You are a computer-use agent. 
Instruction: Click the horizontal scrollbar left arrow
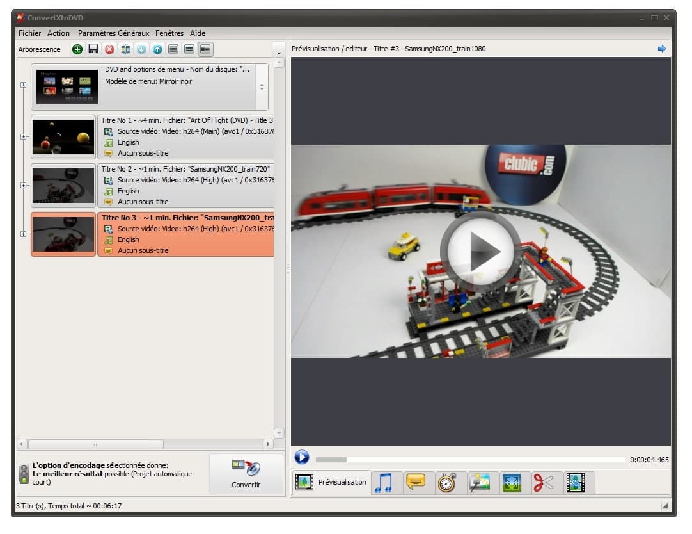22,444
